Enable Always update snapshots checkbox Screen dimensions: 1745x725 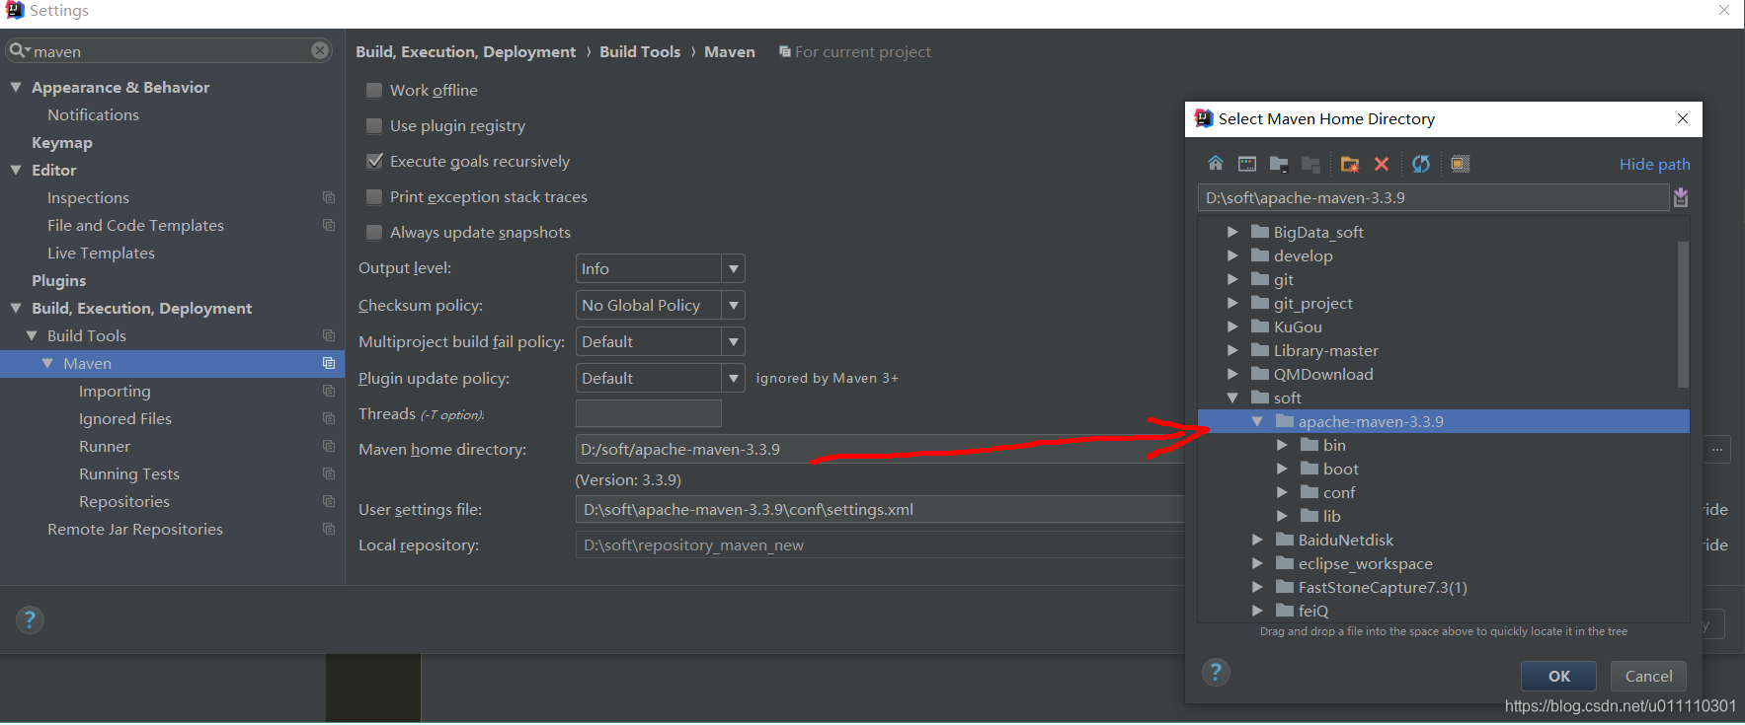pyautogui.click(x=374, y=232)
